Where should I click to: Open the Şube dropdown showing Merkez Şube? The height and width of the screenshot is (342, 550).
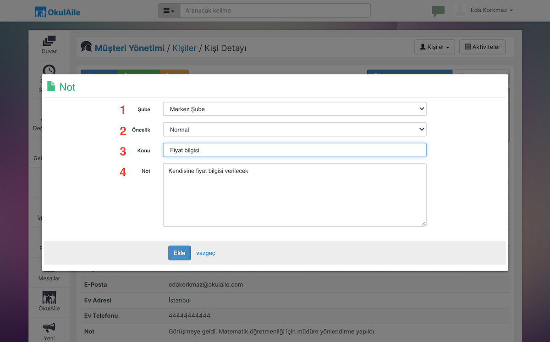(x=295, y=109)
